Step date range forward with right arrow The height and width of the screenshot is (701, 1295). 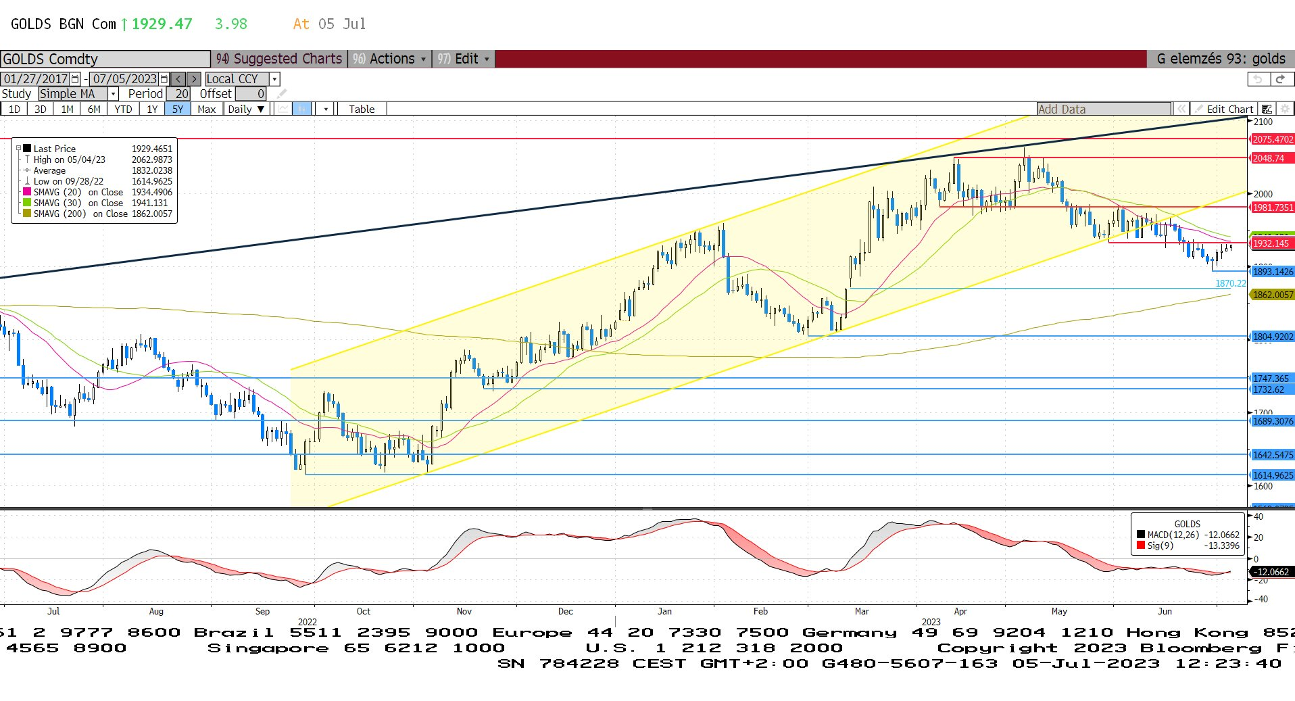point(194,79)
